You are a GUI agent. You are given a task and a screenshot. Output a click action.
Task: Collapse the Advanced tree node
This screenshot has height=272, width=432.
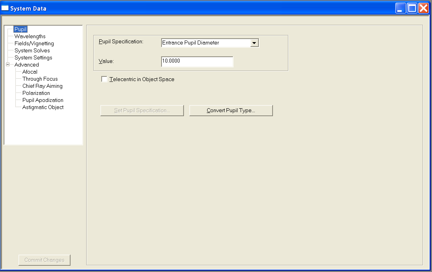7,65
